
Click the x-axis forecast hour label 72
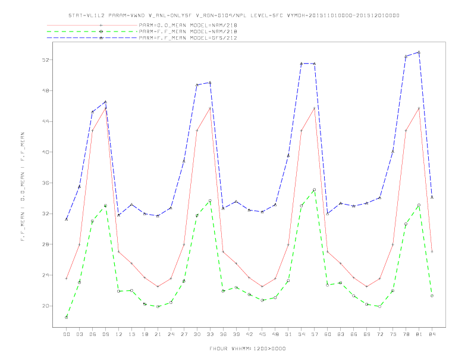click(x=379, y=334)
